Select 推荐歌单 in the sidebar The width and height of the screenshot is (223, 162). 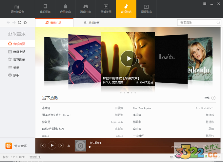coord(17,59)
